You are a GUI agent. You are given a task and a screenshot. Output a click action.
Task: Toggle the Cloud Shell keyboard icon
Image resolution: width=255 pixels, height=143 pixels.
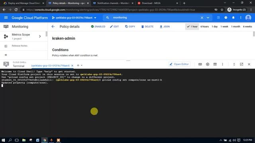click(x=200, y=64)
